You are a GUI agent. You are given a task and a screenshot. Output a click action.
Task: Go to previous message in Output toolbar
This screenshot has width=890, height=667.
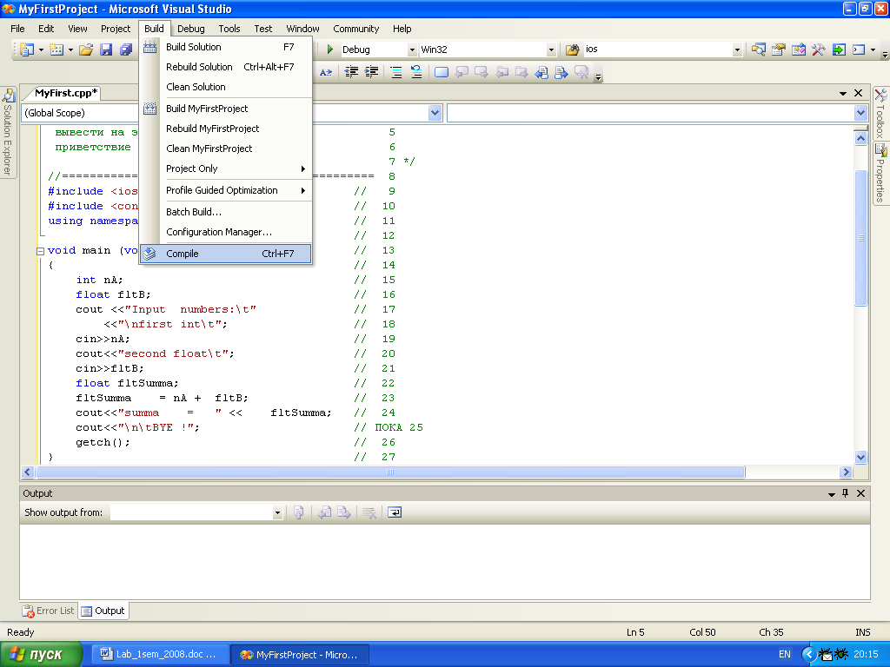(324, 512)
